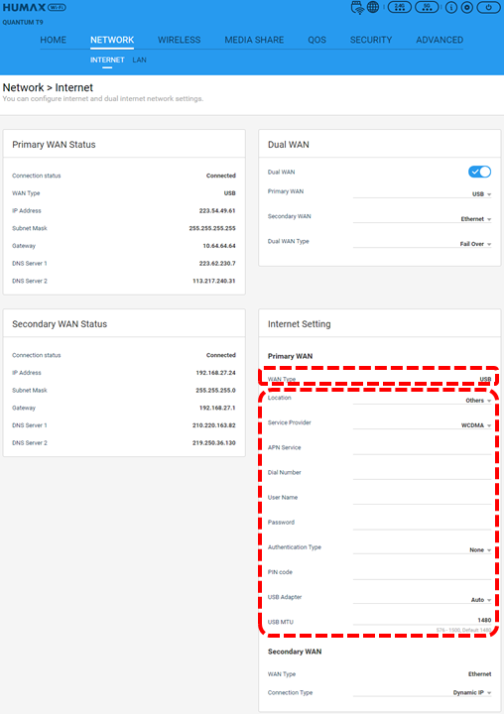Viewport: 504px width, 714px height.
Task: Click the USB MTU value field
Action: click(x=422, y=620)
